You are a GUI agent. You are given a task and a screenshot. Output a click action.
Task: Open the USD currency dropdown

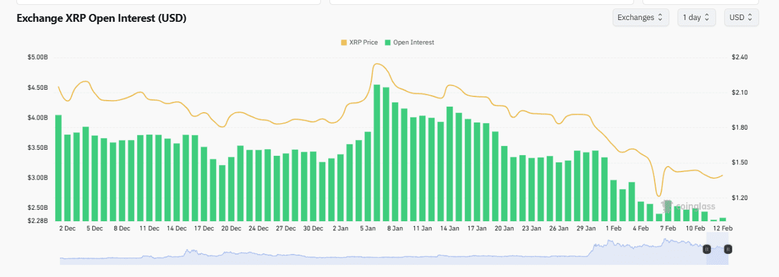point(741,18)
